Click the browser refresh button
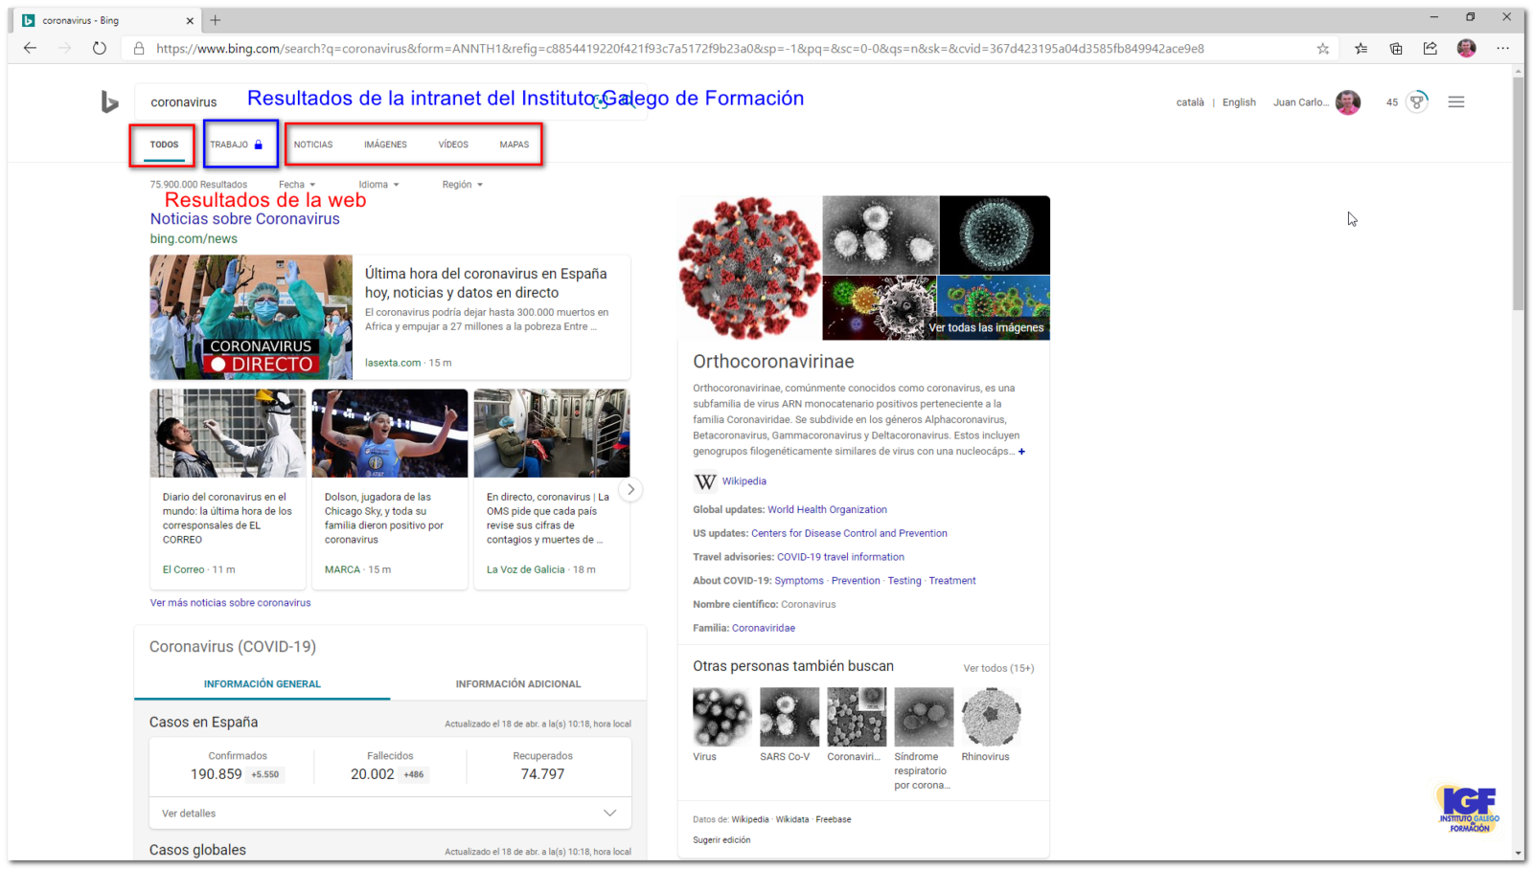Screen dimensions: 1533x869 point(100,48)
